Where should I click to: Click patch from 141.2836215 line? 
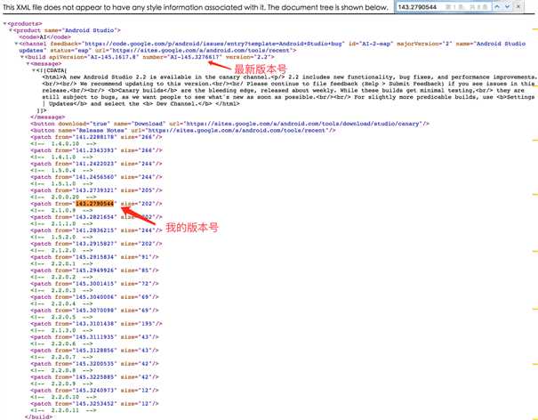coord(96,230)
